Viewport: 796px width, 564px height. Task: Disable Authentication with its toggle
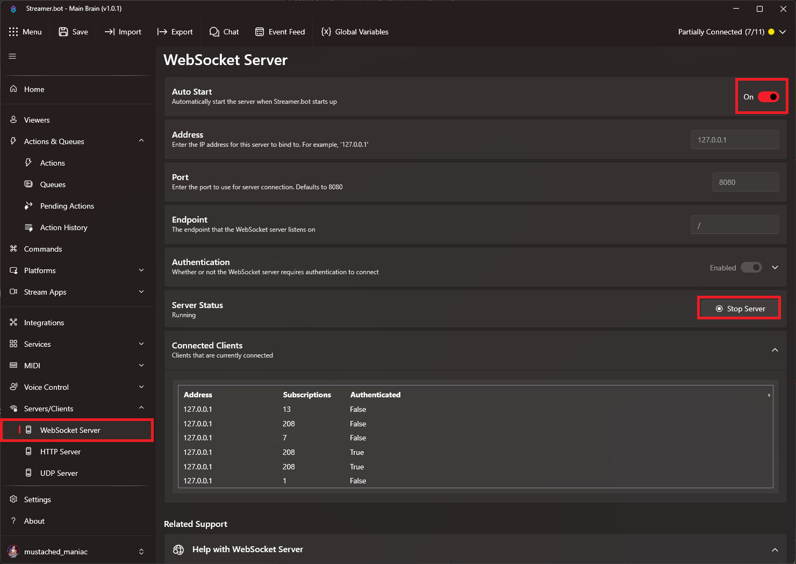751,267
